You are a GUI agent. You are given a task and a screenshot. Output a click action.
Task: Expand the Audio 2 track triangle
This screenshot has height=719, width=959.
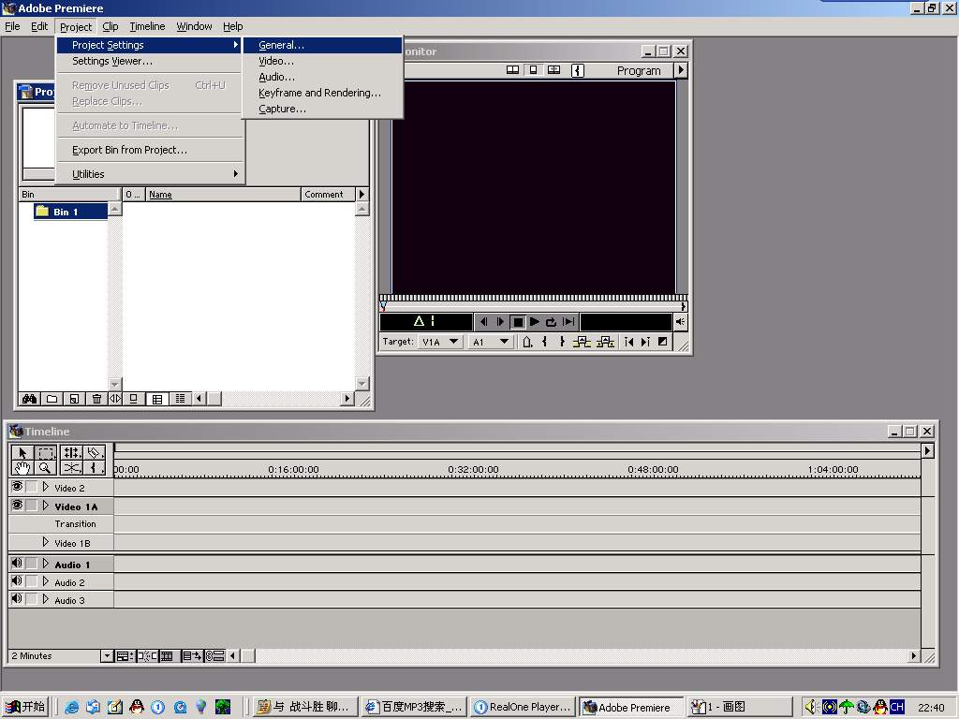[45, 580]
